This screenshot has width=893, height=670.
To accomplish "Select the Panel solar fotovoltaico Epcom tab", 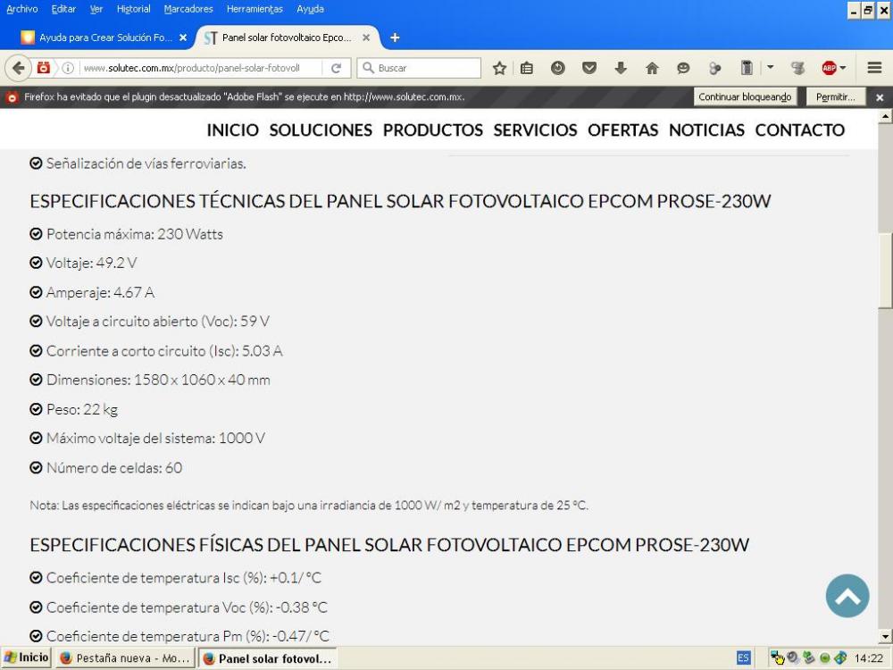I will tap(288, 38).
